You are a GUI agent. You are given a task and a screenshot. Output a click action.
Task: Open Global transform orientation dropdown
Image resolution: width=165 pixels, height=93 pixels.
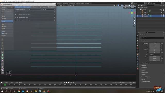click(x=61, y=5)
